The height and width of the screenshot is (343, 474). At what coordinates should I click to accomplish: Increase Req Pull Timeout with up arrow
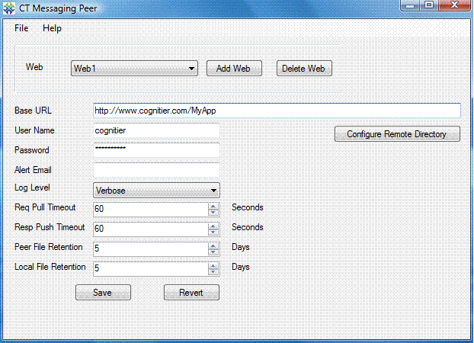(x=213, y=207)
